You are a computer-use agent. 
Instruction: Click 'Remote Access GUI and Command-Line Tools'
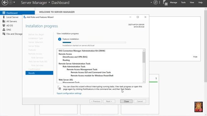[91, 72]
